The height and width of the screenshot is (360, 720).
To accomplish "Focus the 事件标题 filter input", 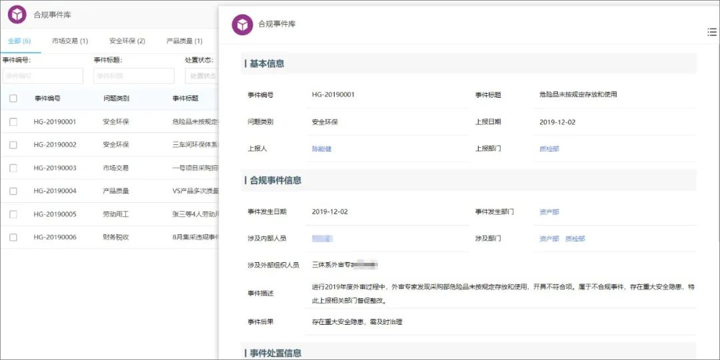I will click(133, 76).
